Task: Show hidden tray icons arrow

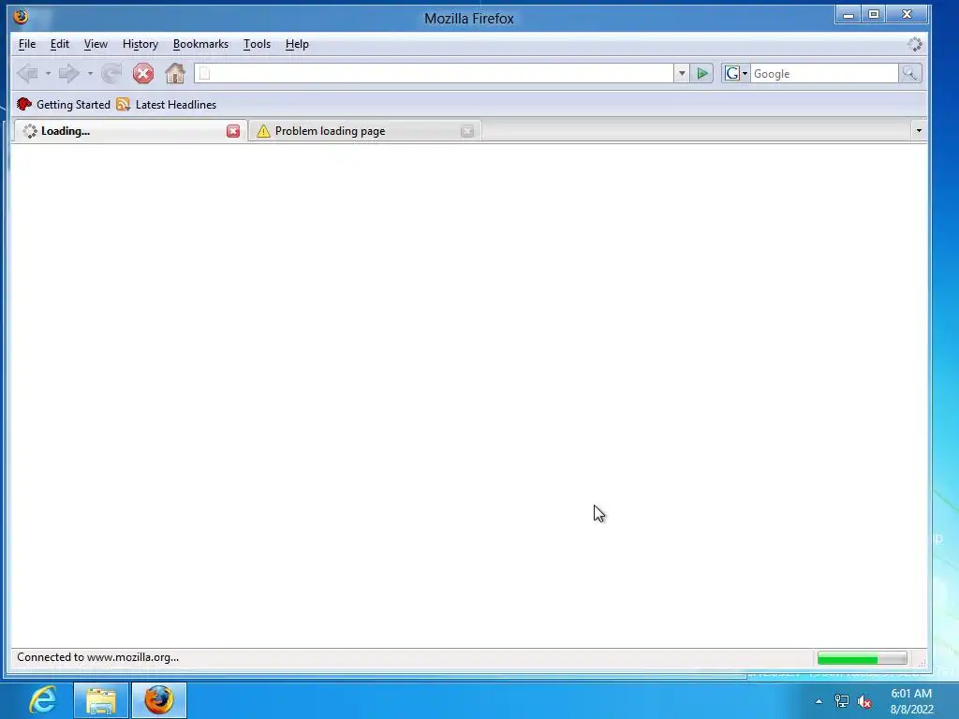Action: [819, 701]
